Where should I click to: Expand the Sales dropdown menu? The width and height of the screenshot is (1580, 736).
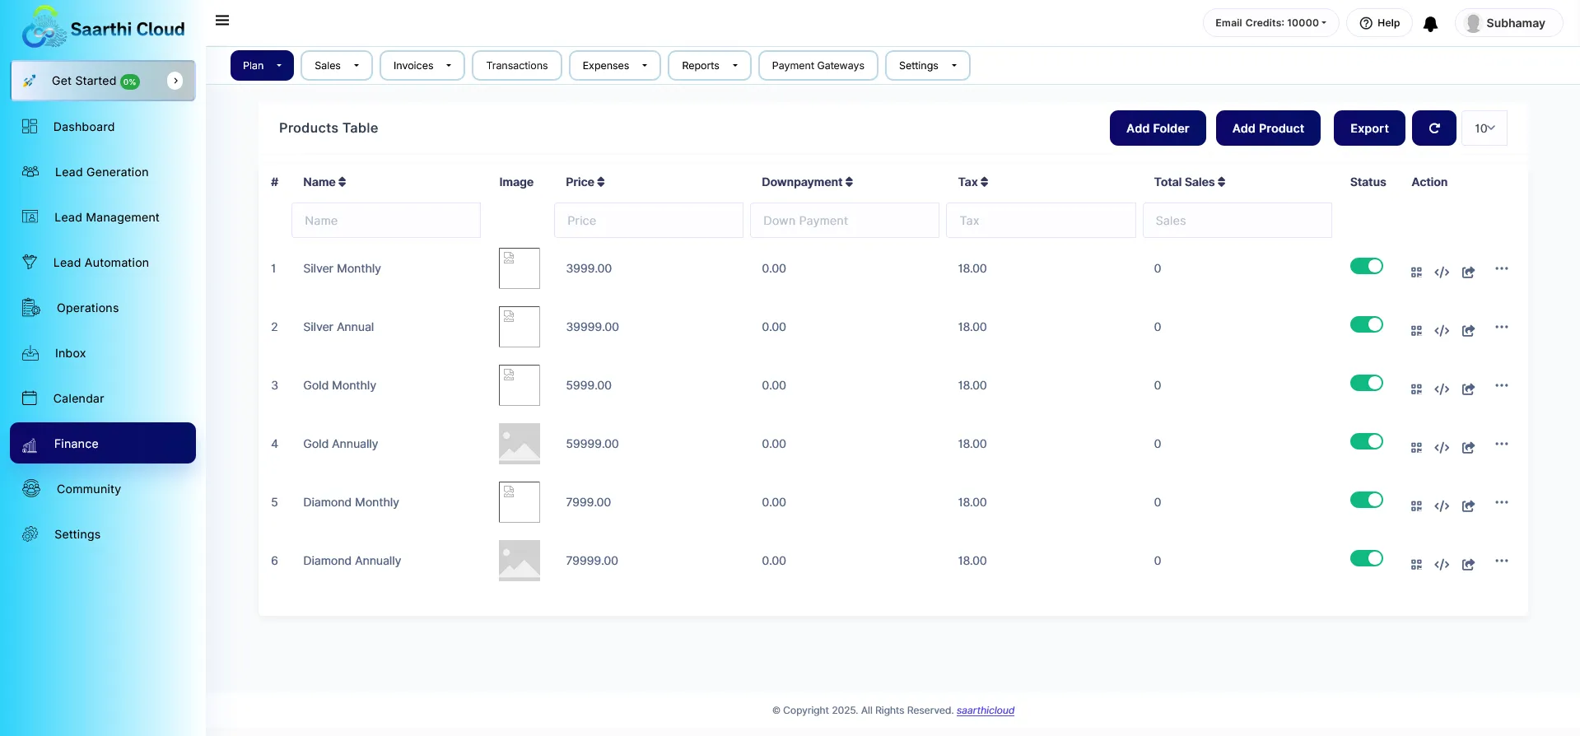[336, 66]
